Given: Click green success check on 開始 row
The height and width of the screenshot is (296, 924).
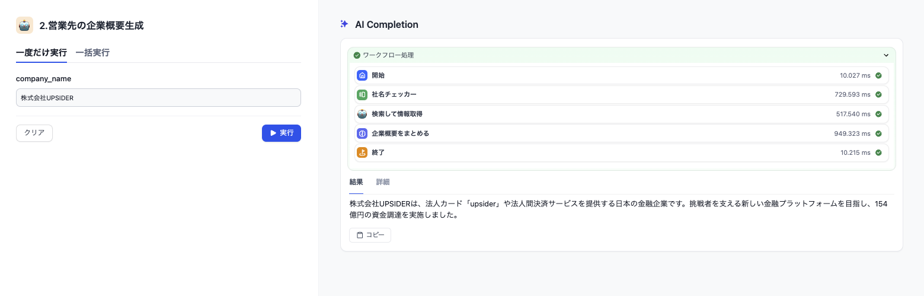Looking at the screenshot, I should click(878, 76).
